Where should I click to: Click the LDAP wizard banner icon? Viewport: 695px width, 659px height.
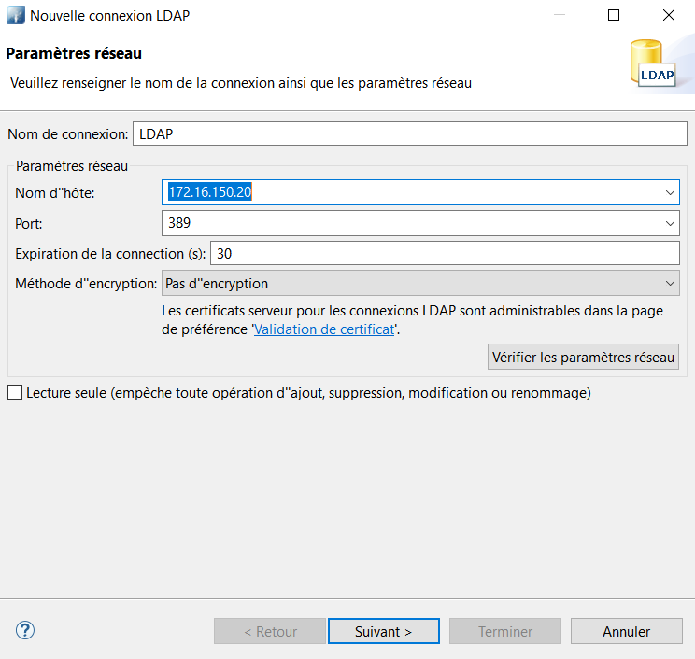click(x=653, y=63)
